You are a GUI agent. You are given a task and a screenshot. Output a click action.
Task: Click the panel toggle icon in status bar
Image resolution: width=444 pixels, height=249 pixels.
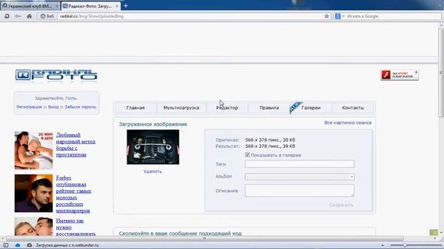point(6,246)
